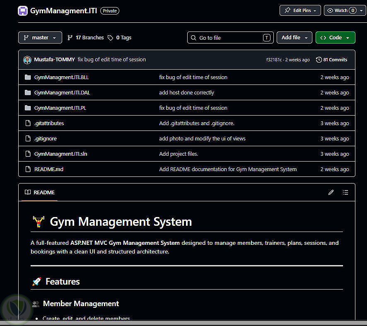Click '2 weeks ago' in the README.md row
Screen dimensions: 367x326
[x=334, y=169]
